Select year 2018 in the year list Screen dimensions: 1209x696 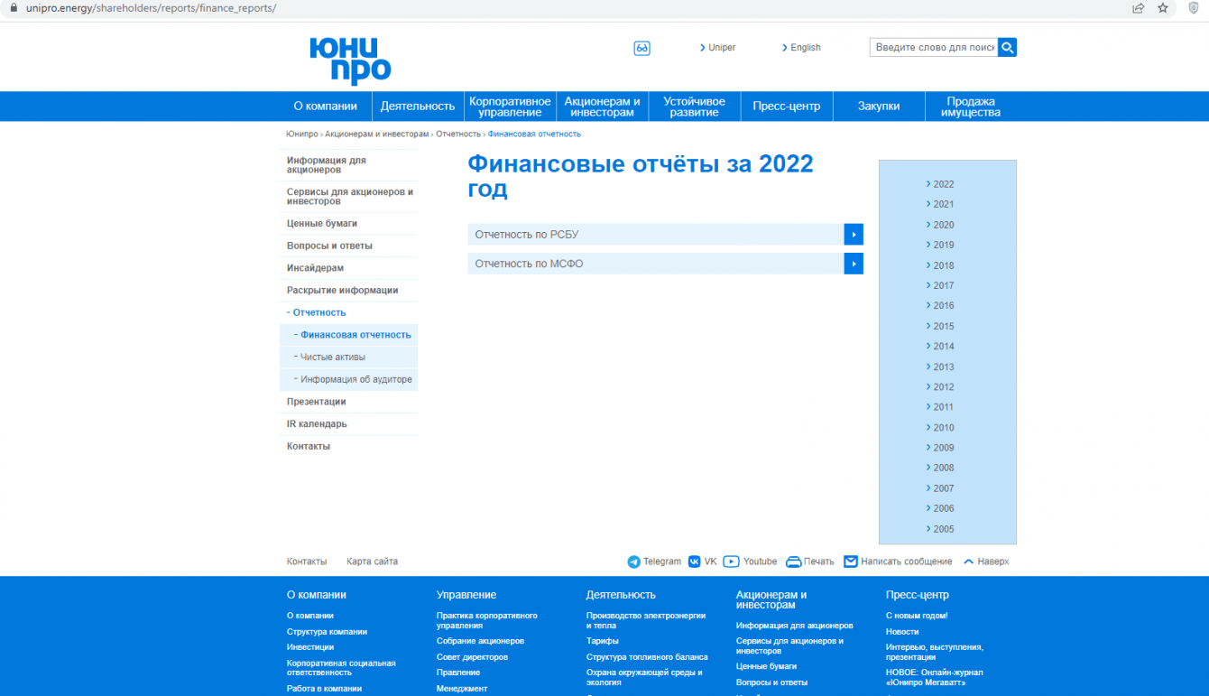[x=944, y=265]
